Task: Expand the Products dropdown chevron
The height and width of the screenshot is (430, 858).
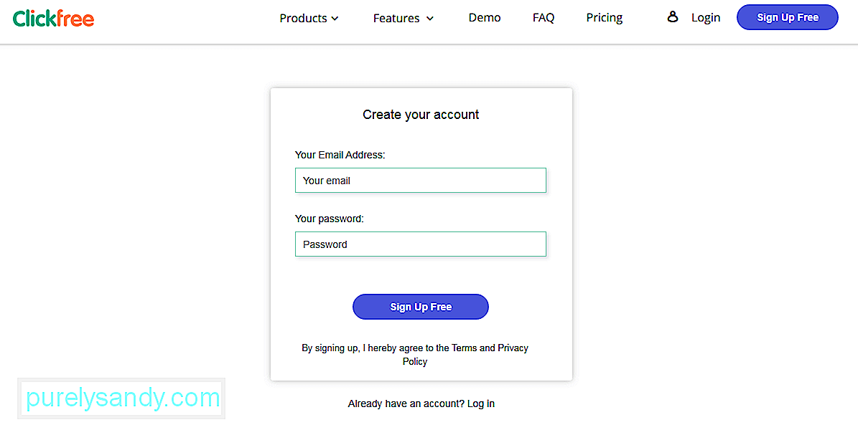Action: (335, 19)
